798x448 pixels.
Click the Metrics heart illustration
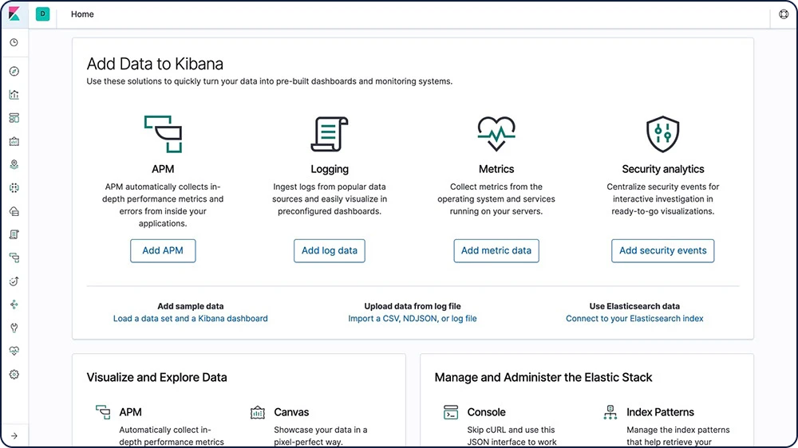coord(496,134)
